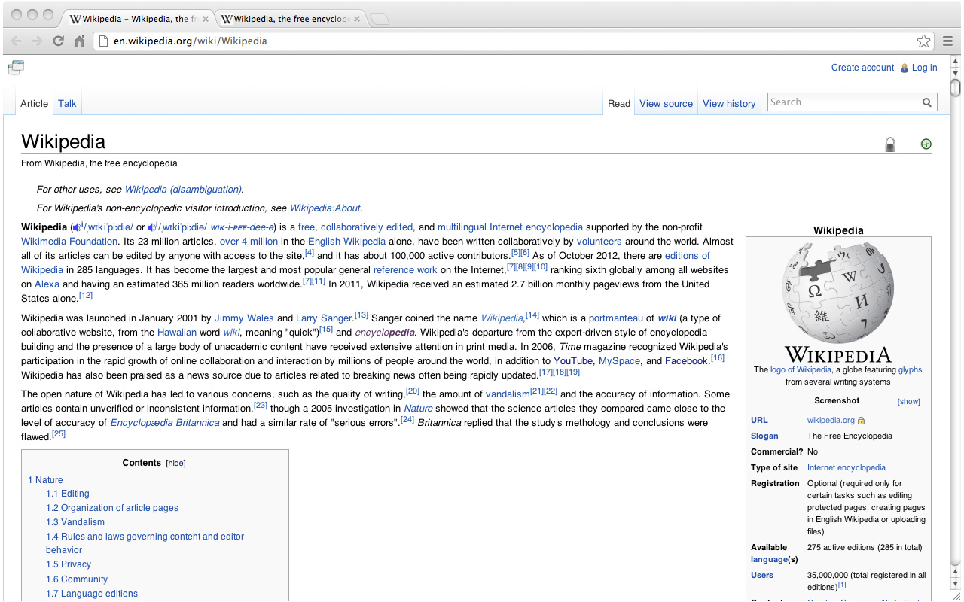Click the browser back arrow

(17, 41)
